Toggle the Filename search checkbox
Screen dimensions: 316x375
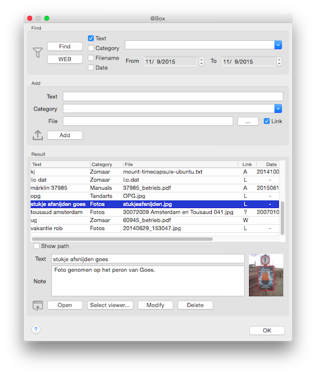pos(91,58)
